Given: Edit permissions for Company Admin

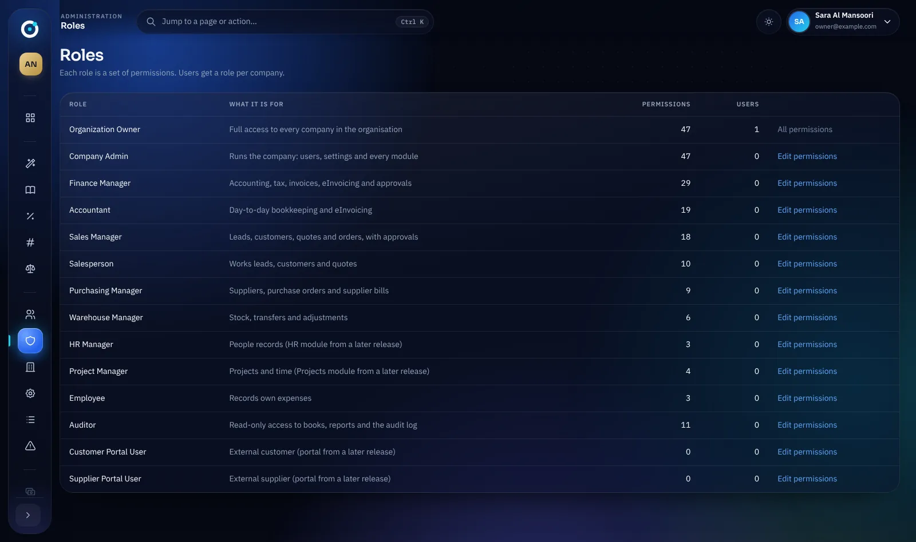Looking at the screenshot, I should point(807,156).
